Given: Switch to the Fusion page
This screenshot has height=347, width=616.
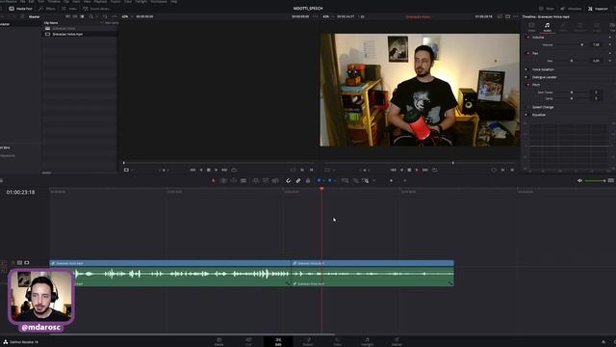Looking at the screenshot, I should coord(308,341).
